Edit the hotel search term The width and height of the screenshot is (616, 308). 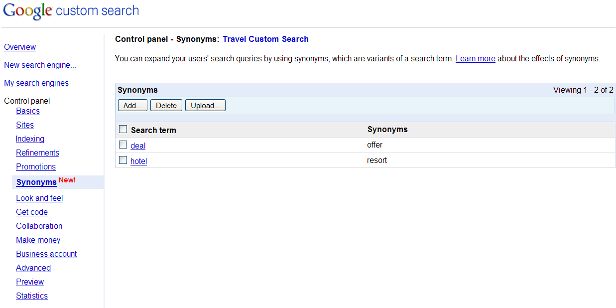click(138, 161)
